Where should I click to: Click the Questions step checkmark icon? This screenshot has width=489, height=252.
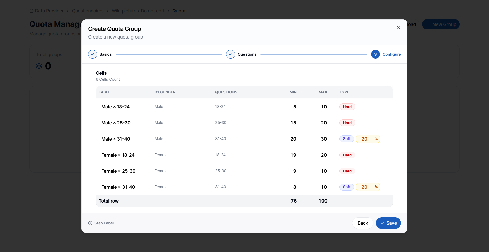click(x=230, y=54)
